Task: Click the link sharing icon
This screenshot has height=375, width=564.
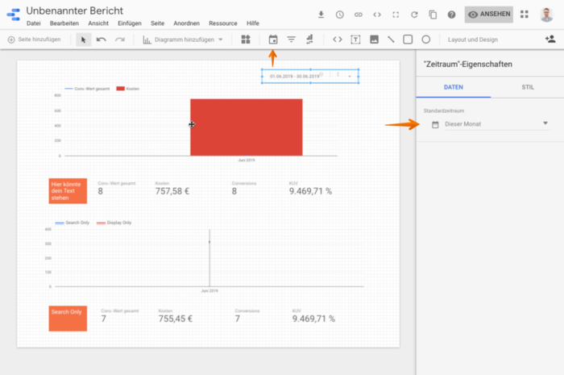Action: (x=359, y=15)
